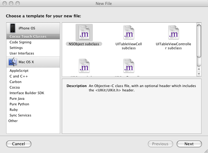Select the C and C++ category
This screenshot has height=153, width=208.
tap(33, 76)
